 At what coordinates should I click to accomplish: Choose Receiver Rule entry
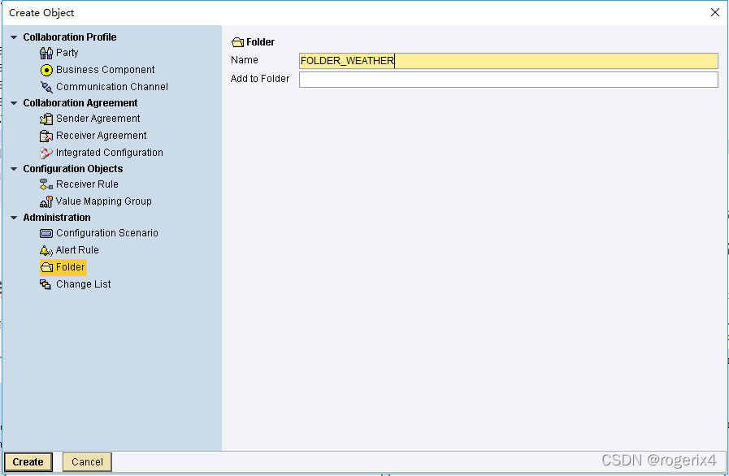point(87,184)
